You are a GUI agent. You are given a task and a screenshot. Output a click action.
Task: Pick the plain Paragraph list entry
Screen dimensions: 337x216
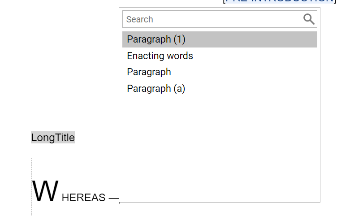[x=149, y=72]
